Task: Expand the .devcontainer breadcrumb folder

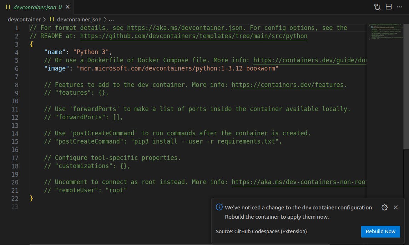Action: (x=24, y=20)
